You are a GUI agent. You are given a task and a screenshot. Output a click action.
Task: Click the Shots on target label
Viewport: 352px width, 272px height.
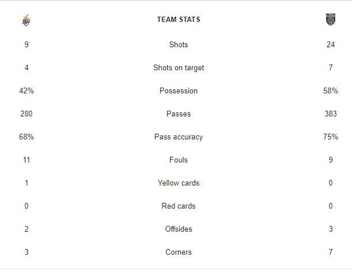click(x=179, y=67)
